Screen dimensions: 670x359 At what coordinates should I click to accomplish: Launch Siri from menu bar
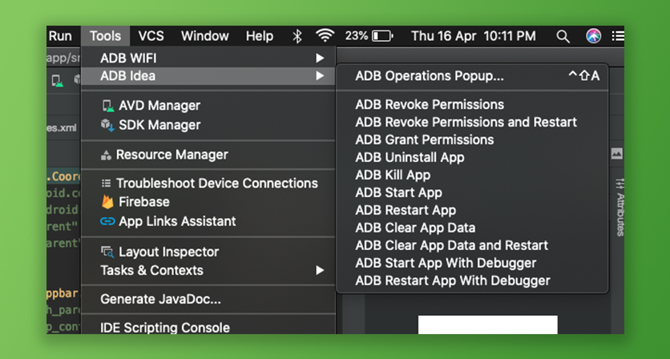(594, 36)
